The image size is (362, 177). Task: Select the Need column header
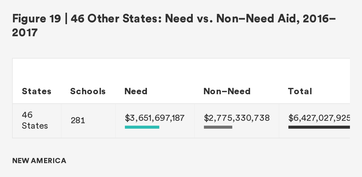pyautogui.click(x=136, y=91)
